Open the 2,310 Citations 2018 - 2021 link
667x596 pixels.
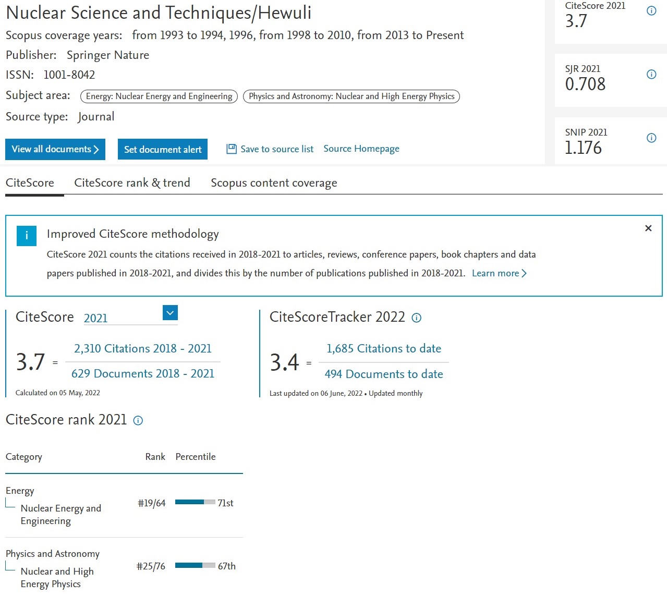(143, 349)
